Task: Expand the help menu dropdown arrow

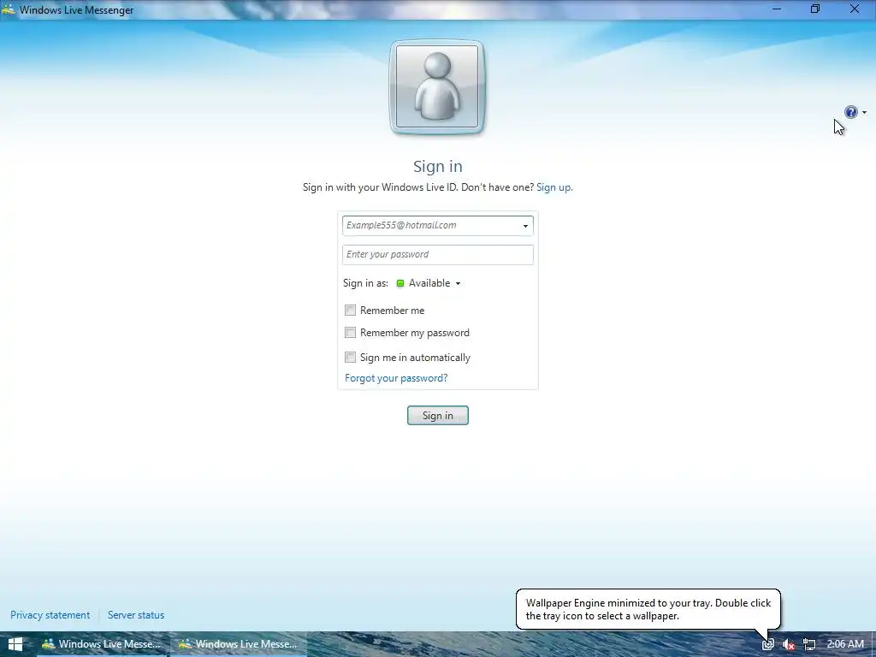Action: (x=864, y=112)
